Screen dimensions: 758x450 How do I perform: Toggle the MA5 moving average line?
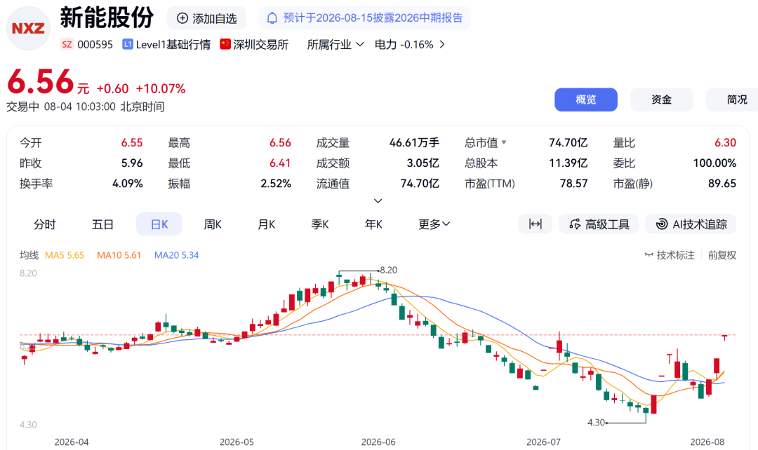point(65,255)
